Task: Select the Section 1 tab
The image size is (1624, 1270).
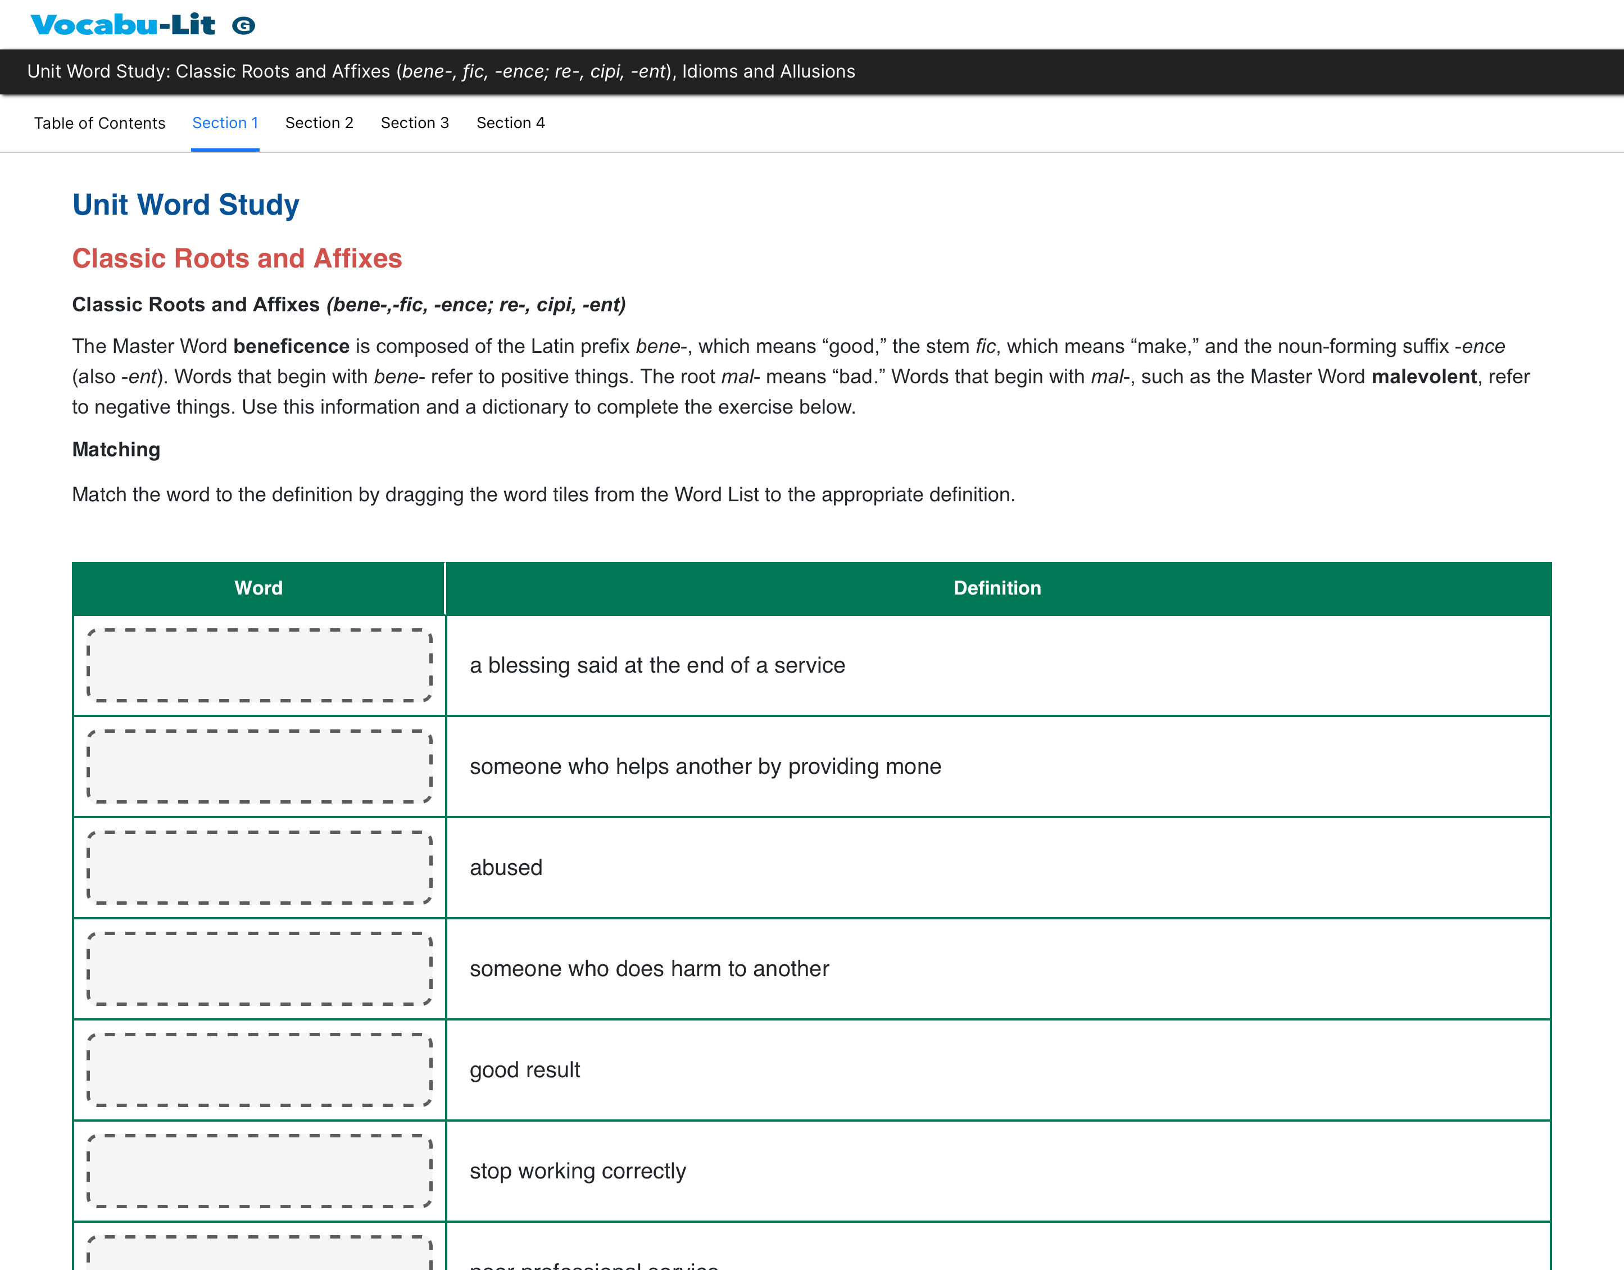Action: (x=225, y=123)
